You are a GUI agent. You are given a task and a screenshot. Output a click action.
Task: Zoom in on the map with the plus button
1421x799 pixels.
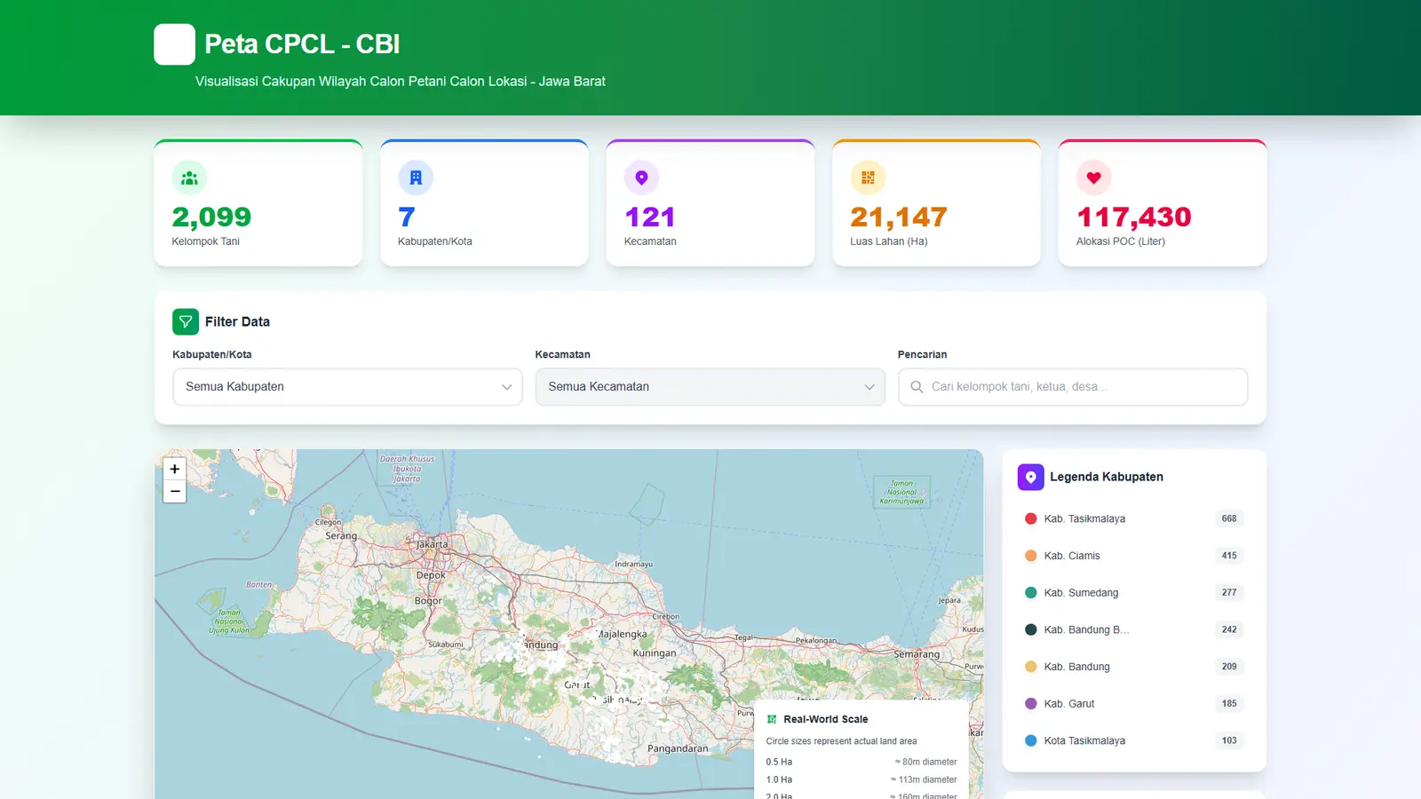175,469
